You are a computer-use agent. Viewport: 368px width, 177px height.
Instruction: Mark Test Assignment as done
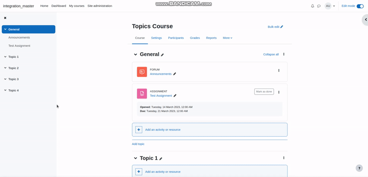click(x=264, y=92)
